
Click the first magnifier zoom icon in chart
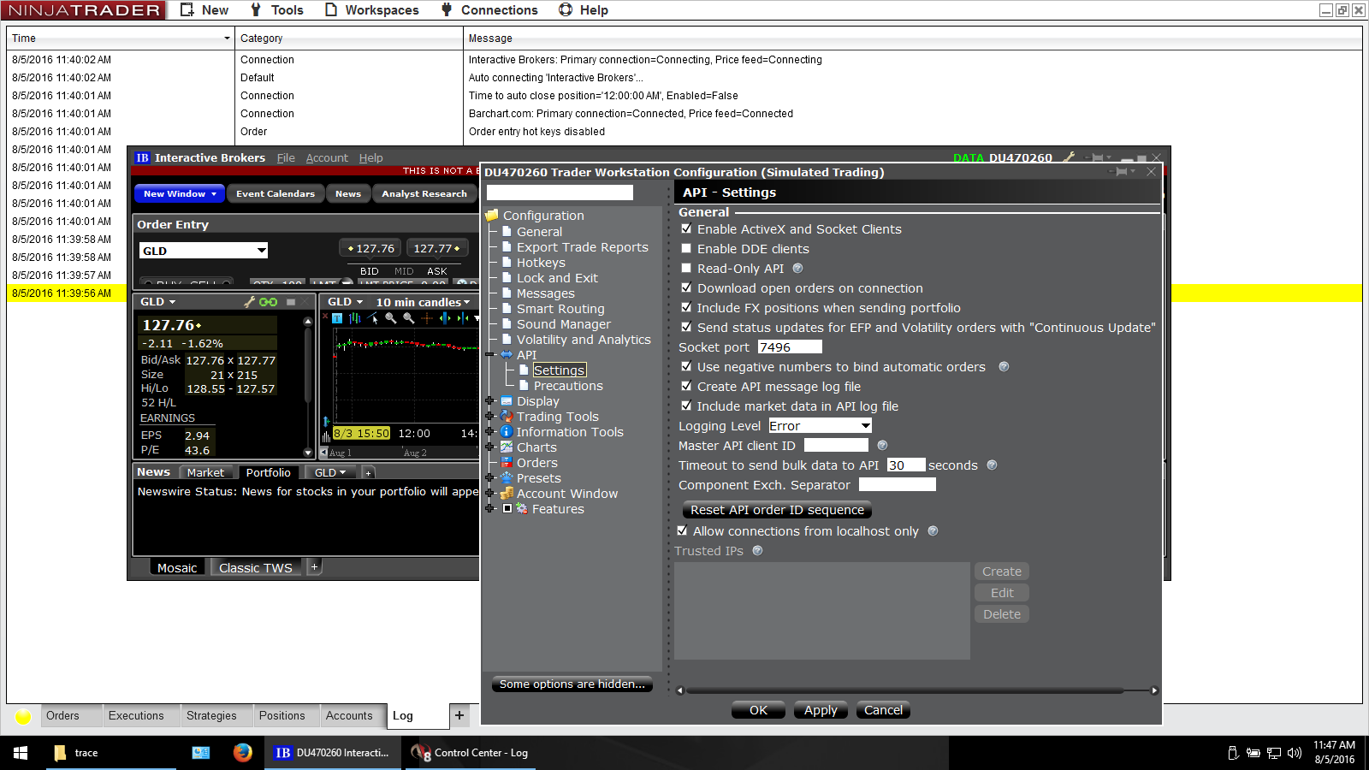pyautogui.click(x=391, y=318)
